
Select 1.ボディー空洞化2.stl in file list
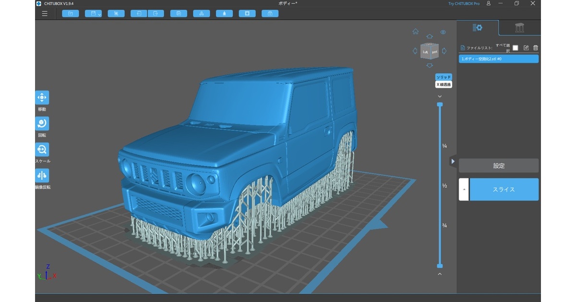coord(499,59)
